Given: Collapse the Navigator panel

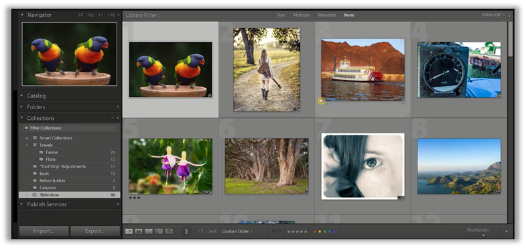Looking at the screenshot, I should 22,15.
